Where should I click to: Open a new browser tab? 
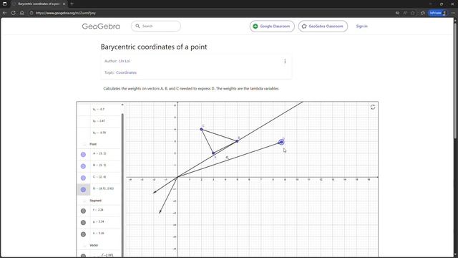click(x=72, y=4)
